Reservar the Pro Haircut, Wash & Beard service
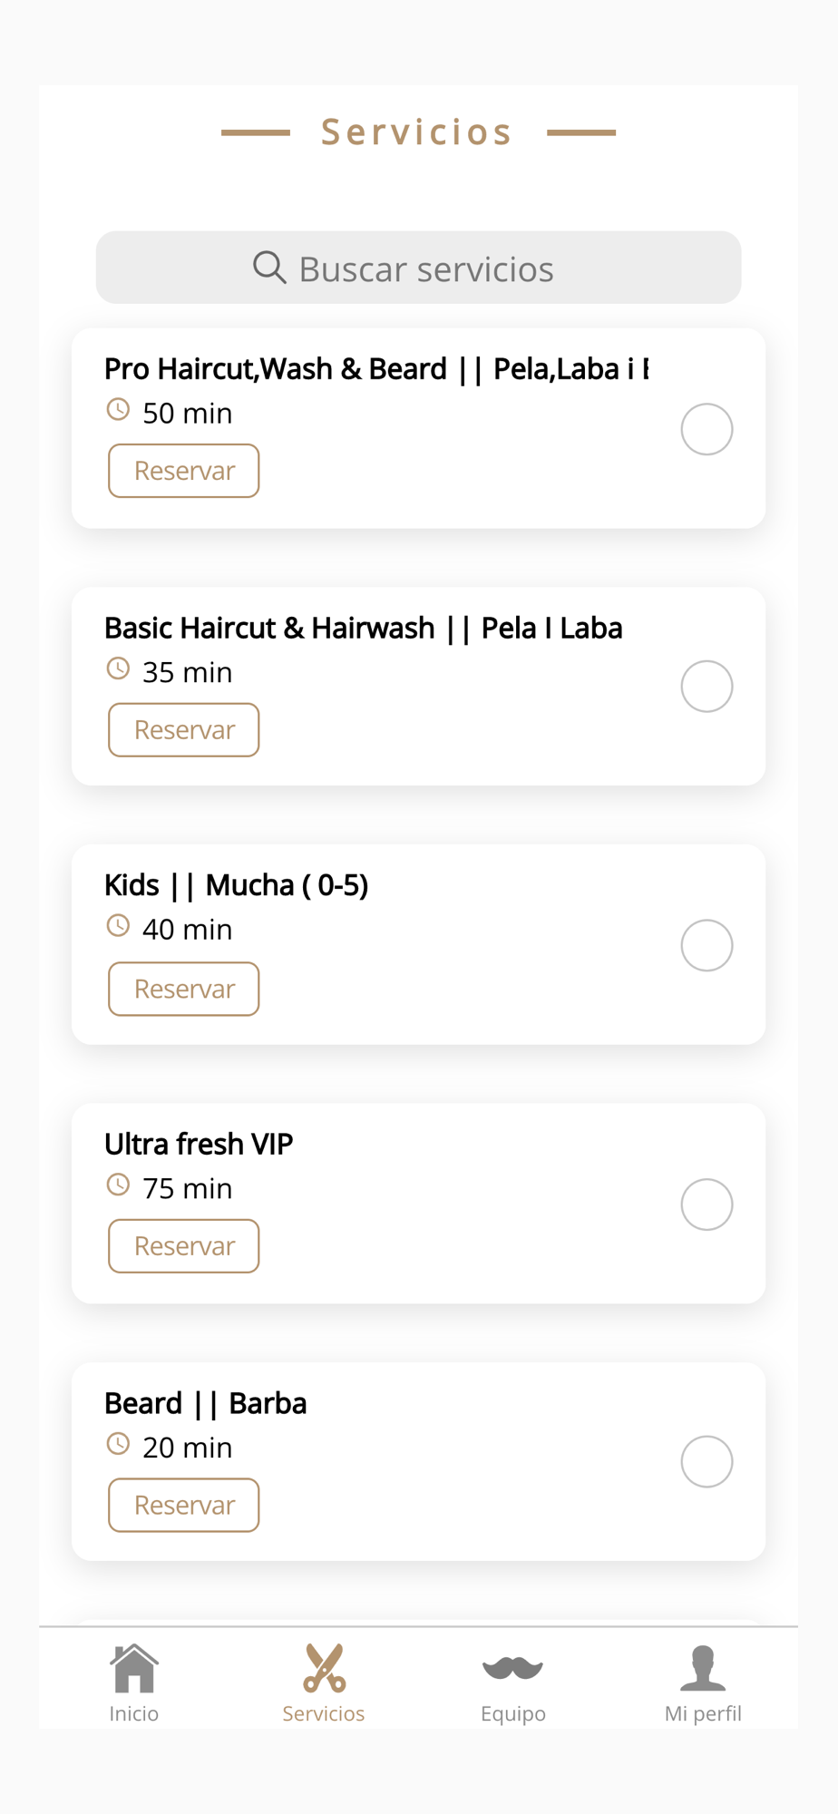Viewport: 838px width, 1814px height. (x=184, y=471)
